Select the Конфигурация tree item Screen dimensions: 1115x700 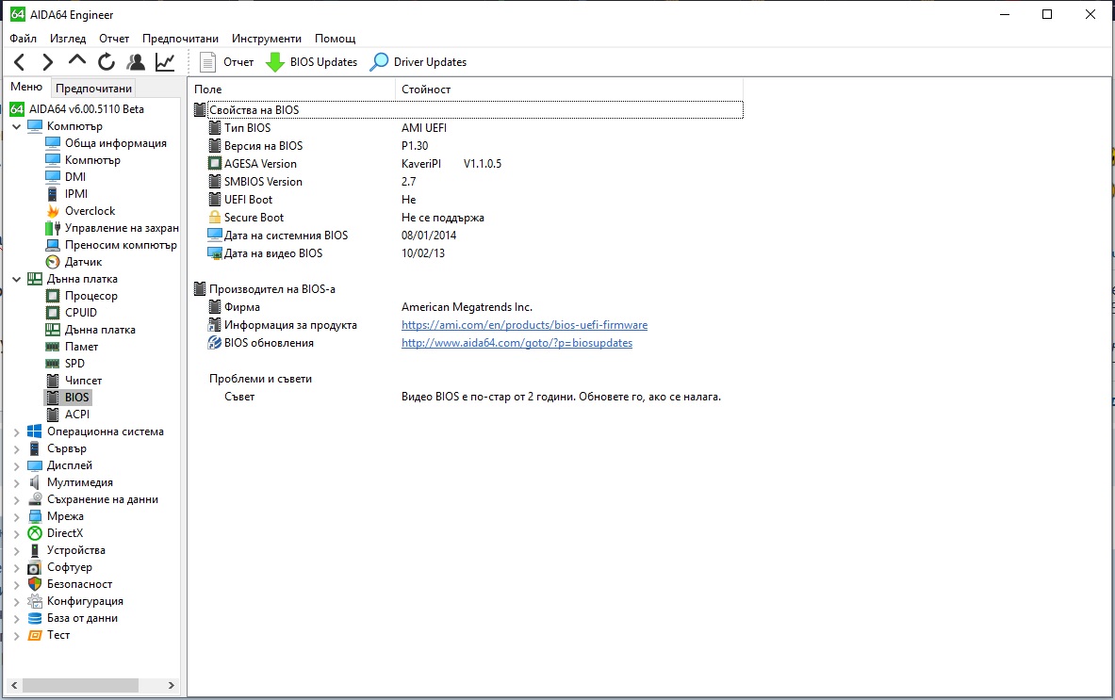tap(85, 601)
